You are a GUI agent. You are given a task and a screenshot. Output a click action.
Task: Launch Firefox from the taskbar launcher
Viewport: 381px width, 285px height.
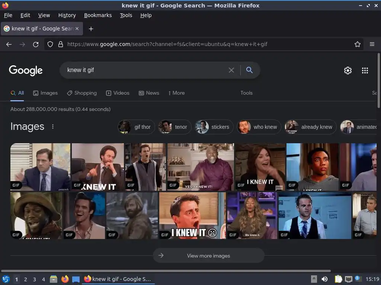click(65, 279)
